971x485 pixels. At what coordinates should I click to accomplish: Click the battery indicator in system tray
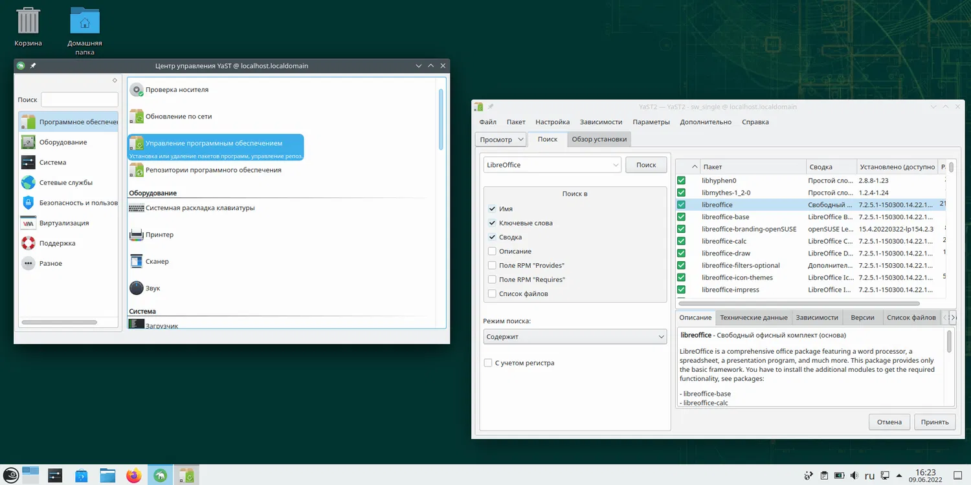[x=839, y=476]
